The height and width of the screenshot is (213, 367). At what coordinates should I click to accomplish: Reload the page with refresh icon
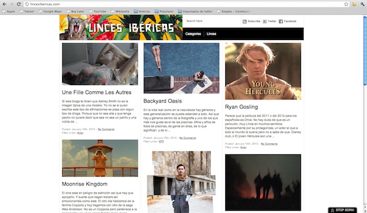(x=19, y=4)
